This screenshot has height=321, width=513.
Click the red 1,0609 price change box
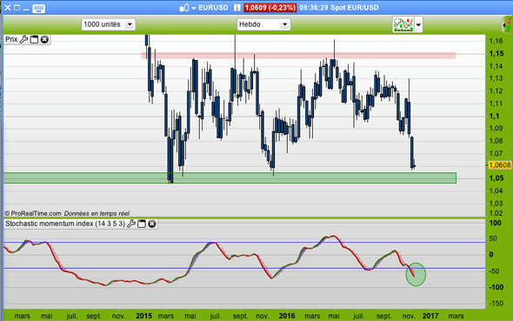click(270, 8)
